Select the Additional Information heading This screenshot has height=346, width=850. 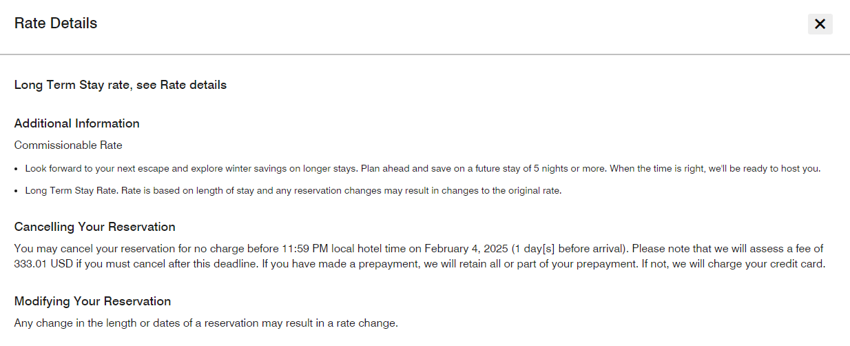click(77, 123)
